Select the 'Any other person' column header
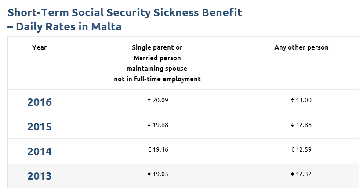Viewport: 363px width, 192px height. (x=301, y=47)
